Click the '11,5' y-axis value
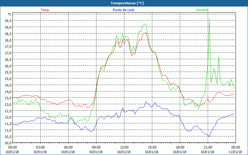248x155 pixels. coord(8,124)
